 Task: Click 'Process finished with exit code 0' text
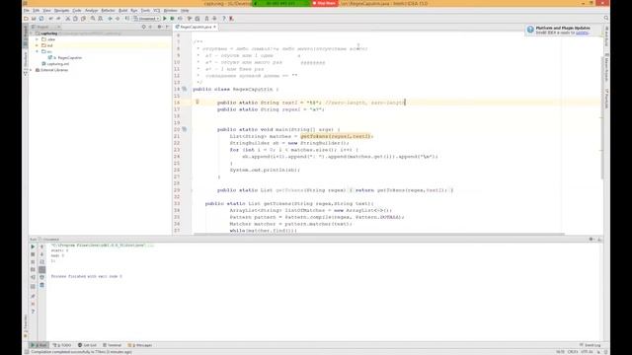coord(86,276)
